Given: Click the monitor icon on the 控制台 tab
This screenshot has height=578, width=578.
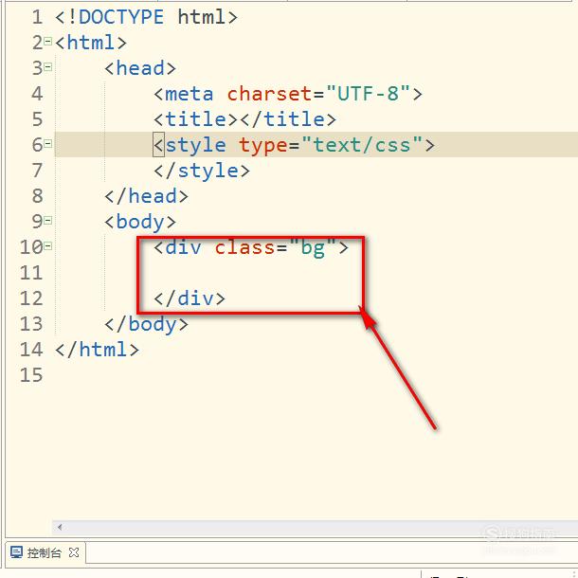Looking at the screenshot, I should (17, 552).
